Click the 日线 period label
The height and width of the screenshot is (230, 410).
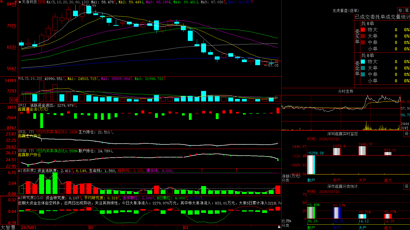(41, 2)
